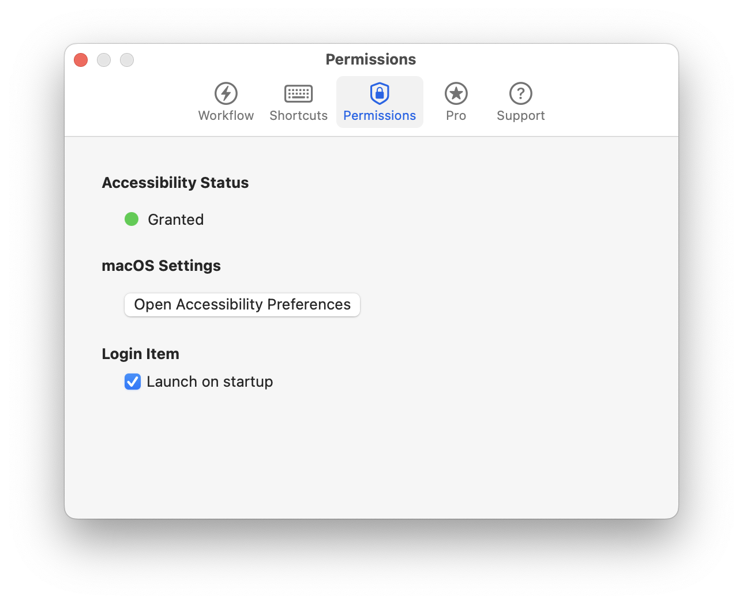Click the Pro star icon
743x604 pixels.
coord(456,93)
